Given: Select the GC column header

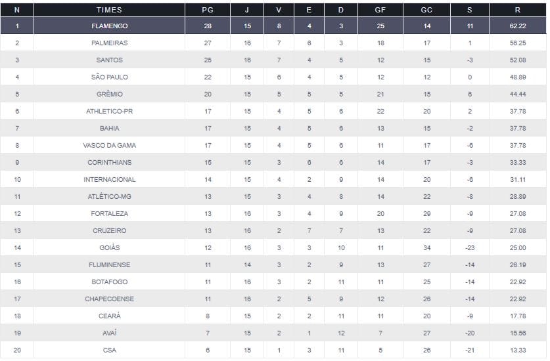Looking at the screenshot, I should tap(426, 10).
